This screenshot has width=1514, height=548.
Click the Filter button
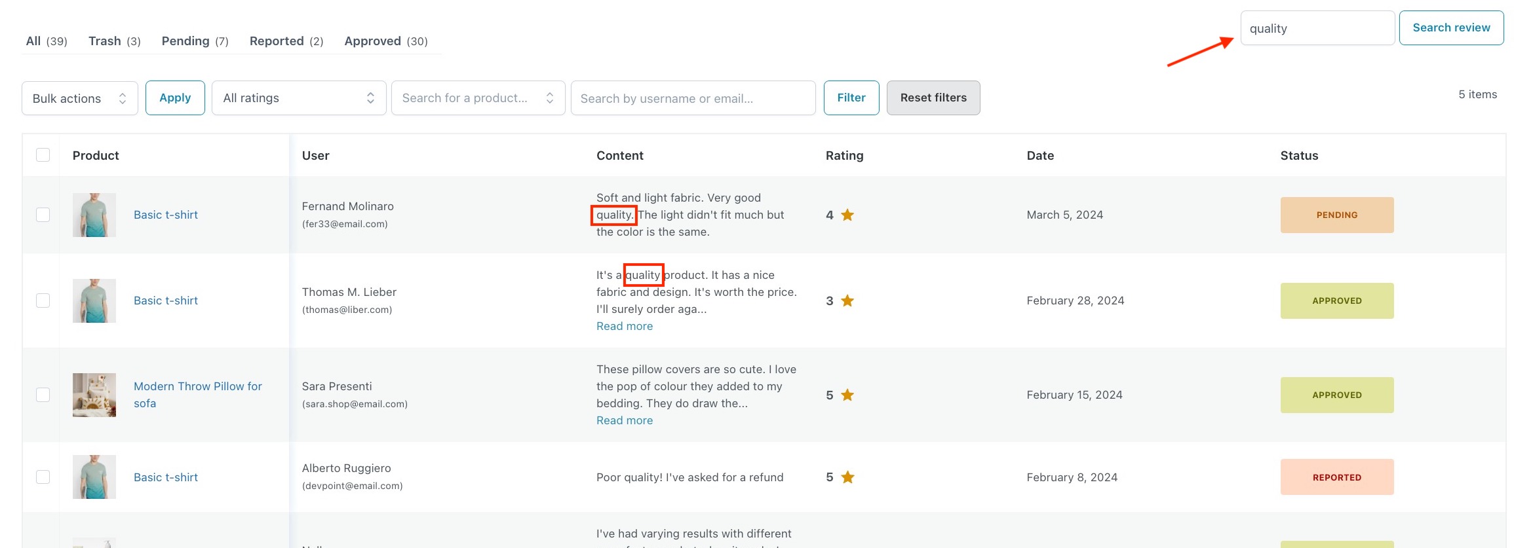[851, 98]
